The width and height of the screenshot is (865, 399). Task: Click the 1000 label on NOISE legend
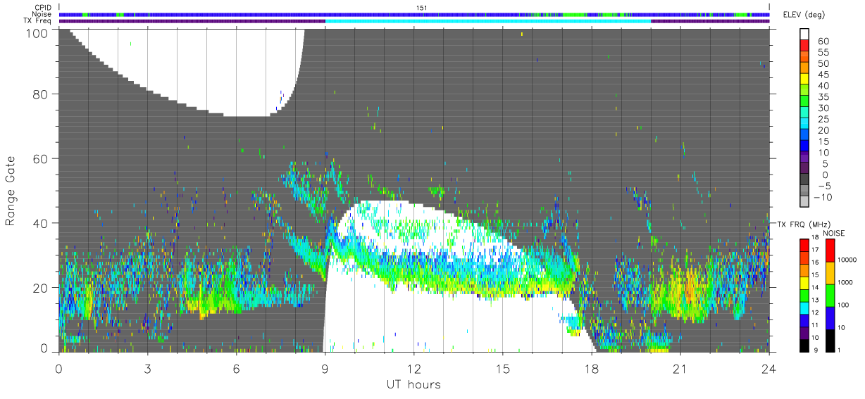(845, 282)
